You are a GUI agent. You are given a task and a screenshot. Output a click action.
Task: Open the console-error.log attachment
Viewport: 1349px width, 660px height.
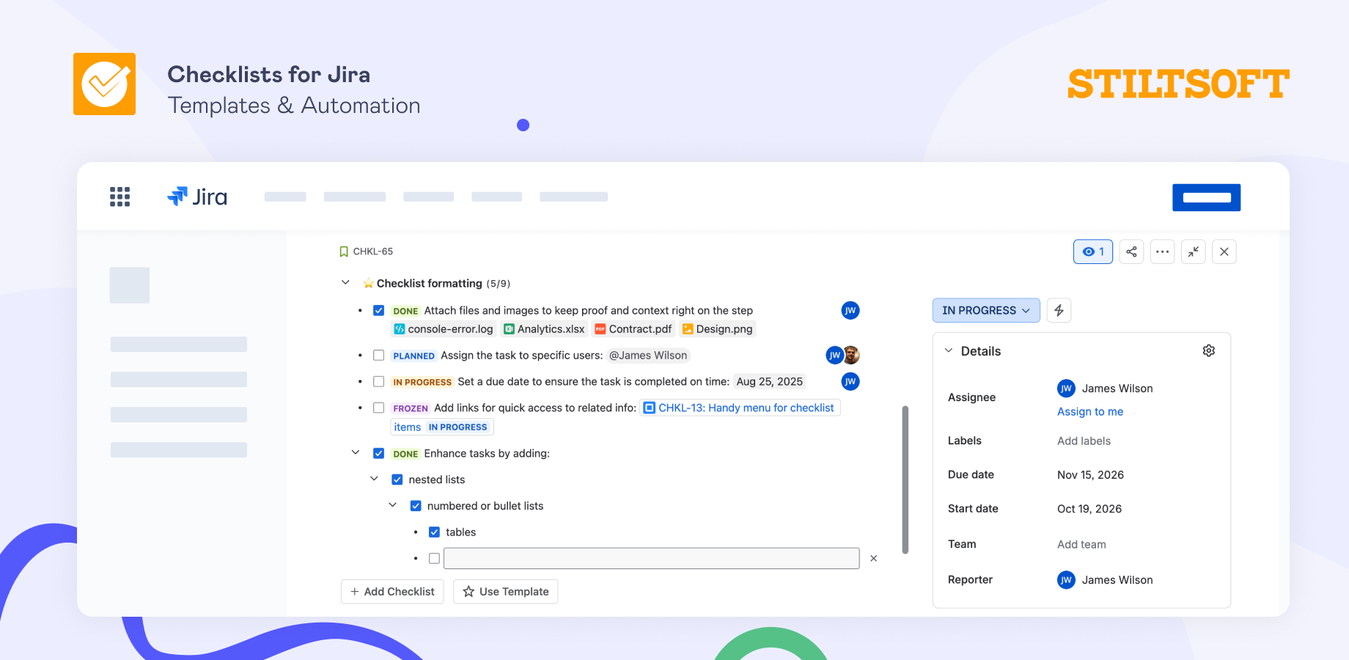tap(444, 329)
